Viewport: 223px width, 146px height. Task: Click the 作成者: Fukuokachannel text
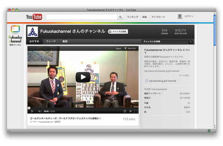click(156, 89)
